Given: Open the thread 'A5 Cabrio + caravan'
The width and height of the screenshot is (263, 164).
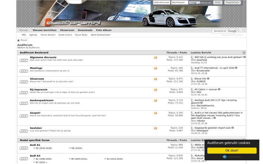Looking at the screenshot, I should (206, 89).
